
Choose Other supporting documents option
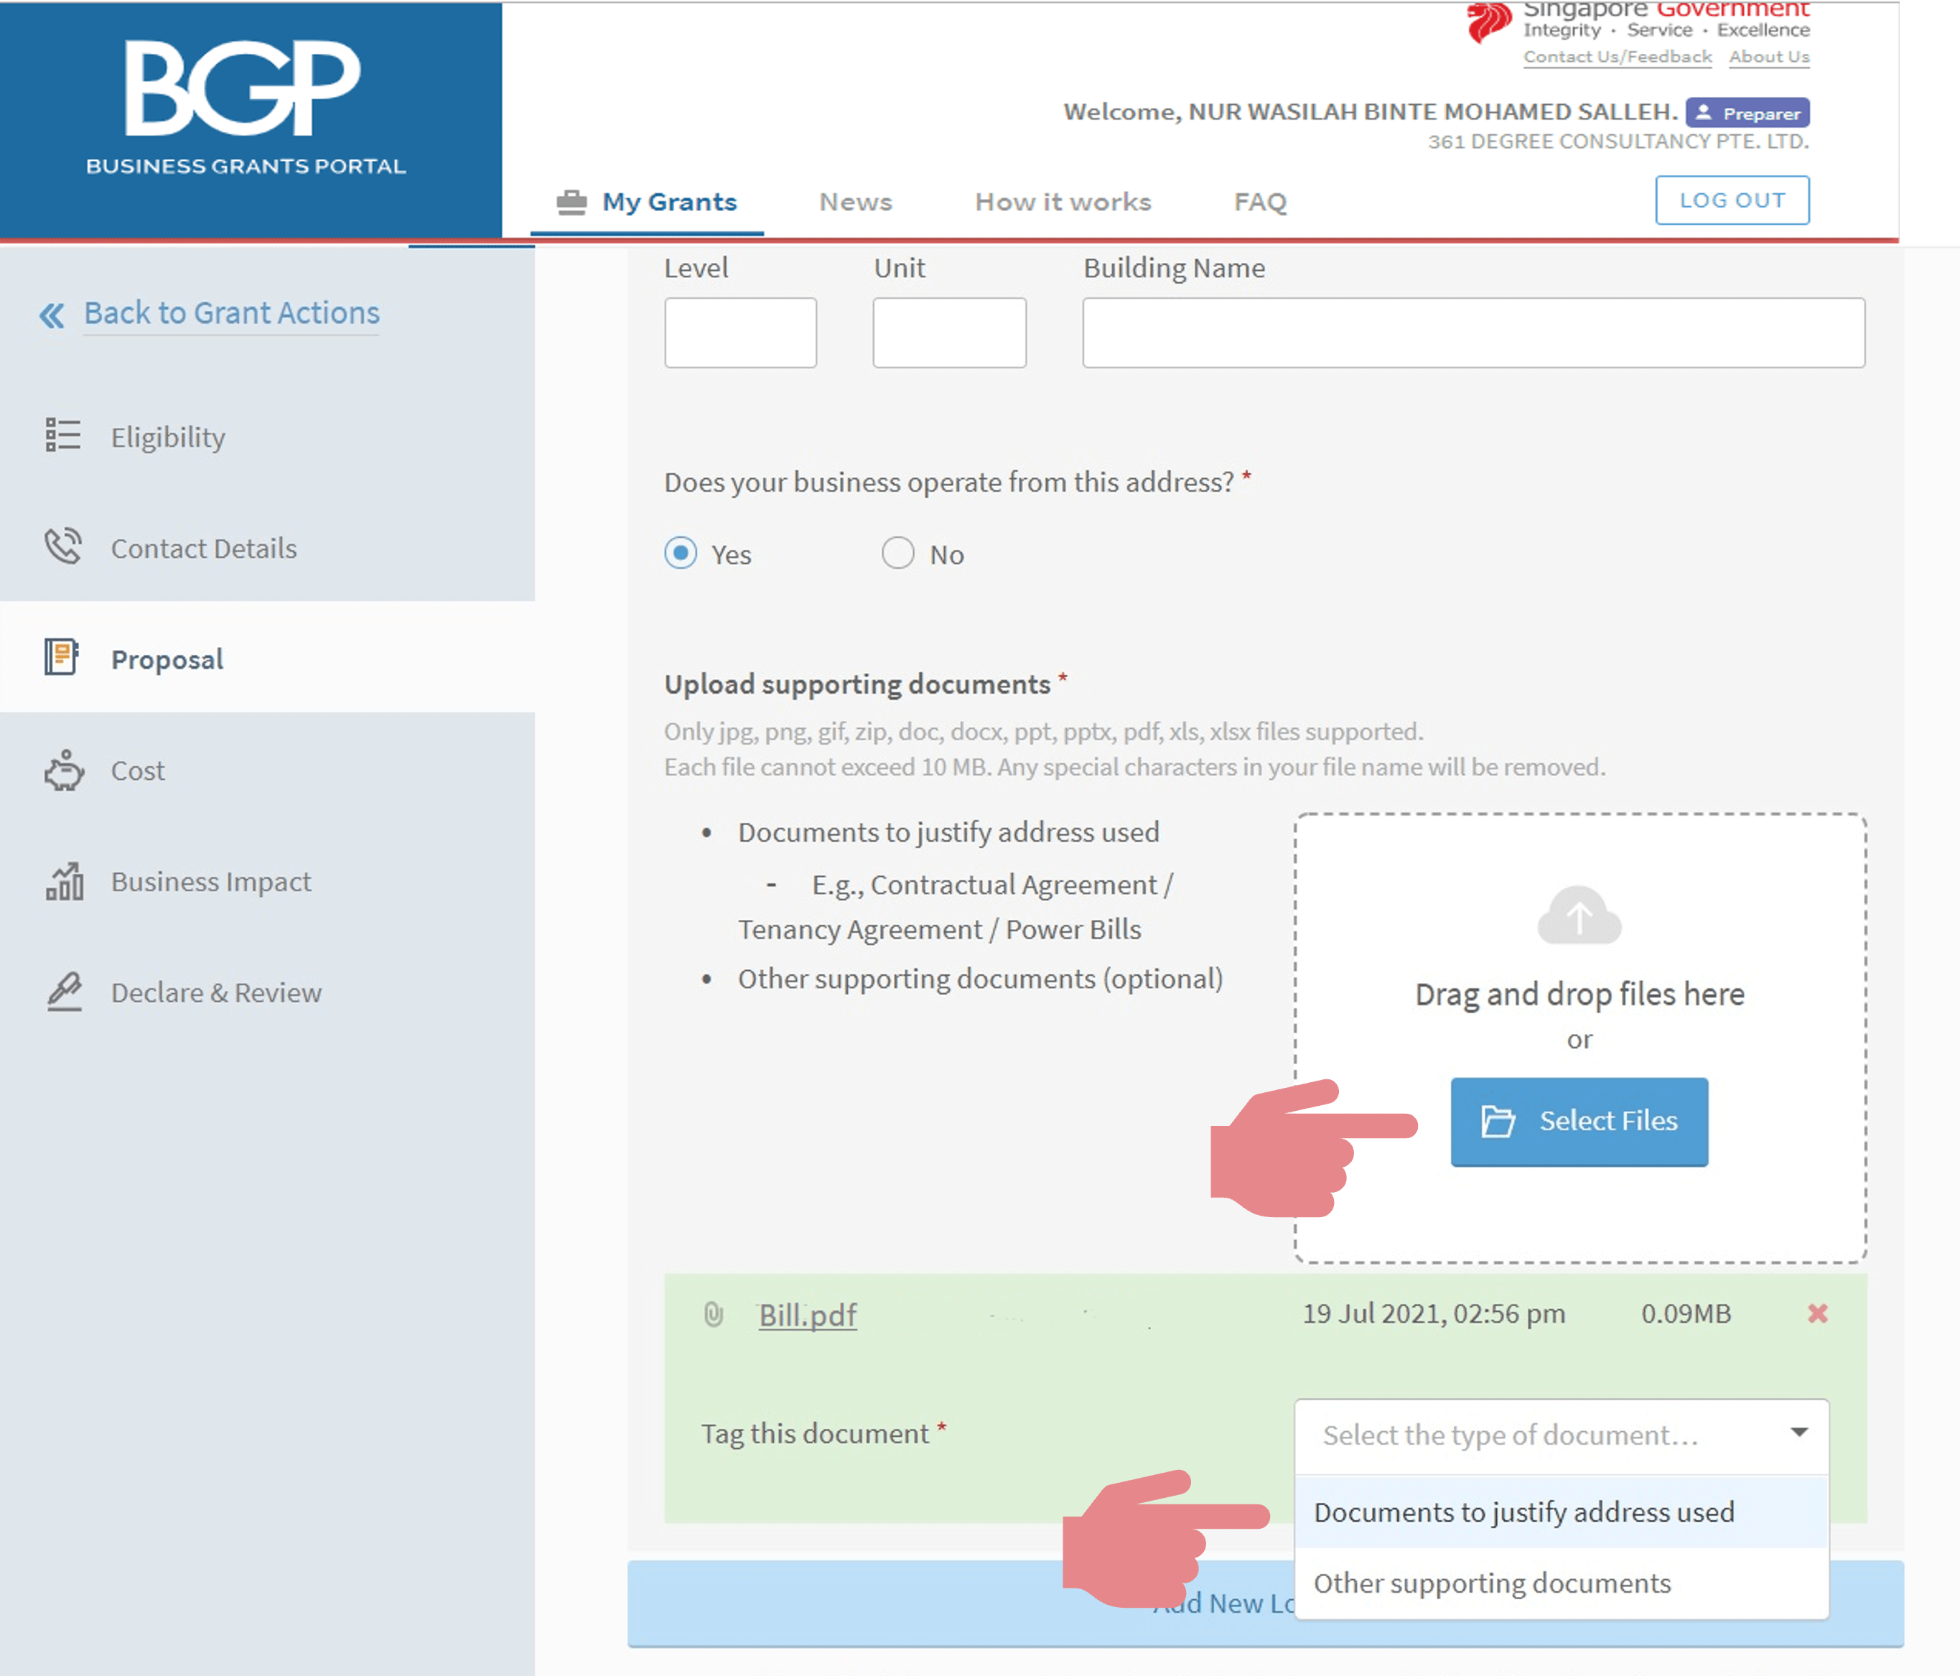click(x=1492, y=1583)
